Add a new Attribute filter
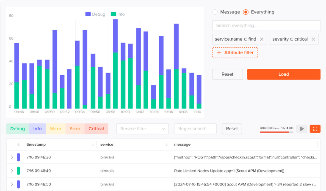Image resolution: width=326 pixels, height=191 pixels. (x=235, y=53)
